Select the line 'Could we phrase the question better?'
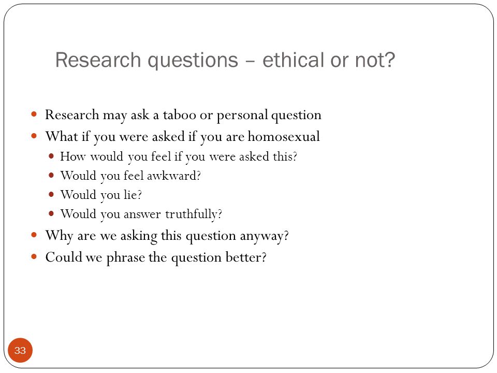 [156, 257]
